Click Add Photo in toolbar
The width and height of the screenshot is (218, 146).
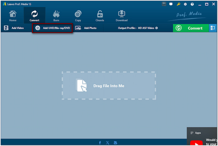pos(86,28)
